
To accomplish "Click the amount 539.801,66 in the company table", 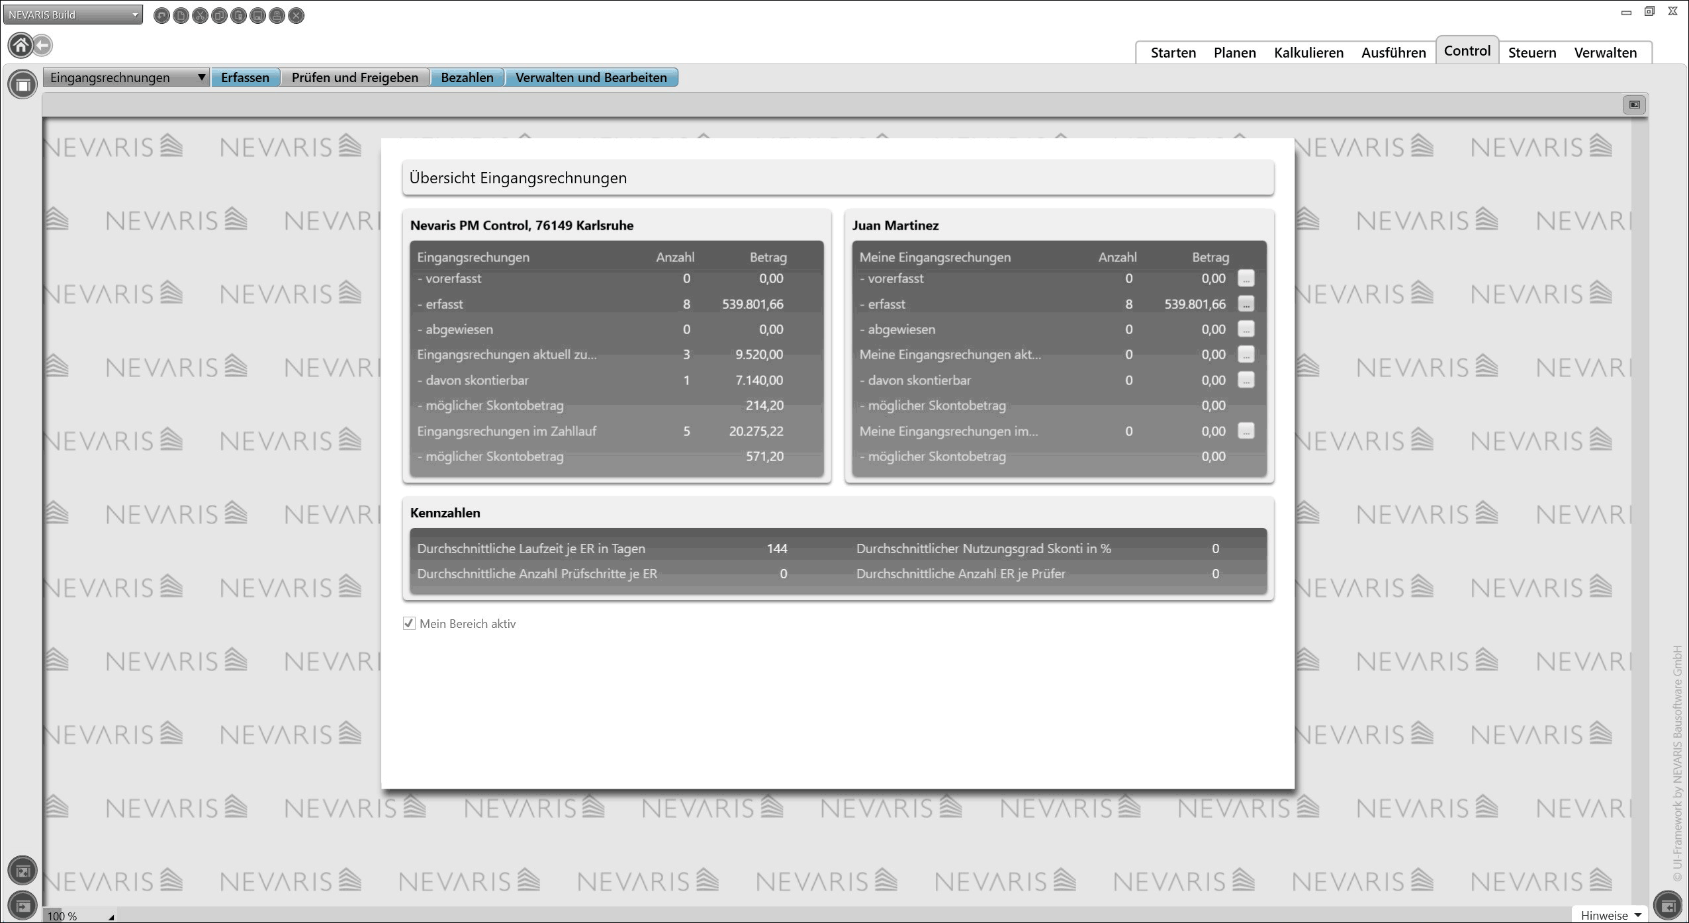I will 753,304.
